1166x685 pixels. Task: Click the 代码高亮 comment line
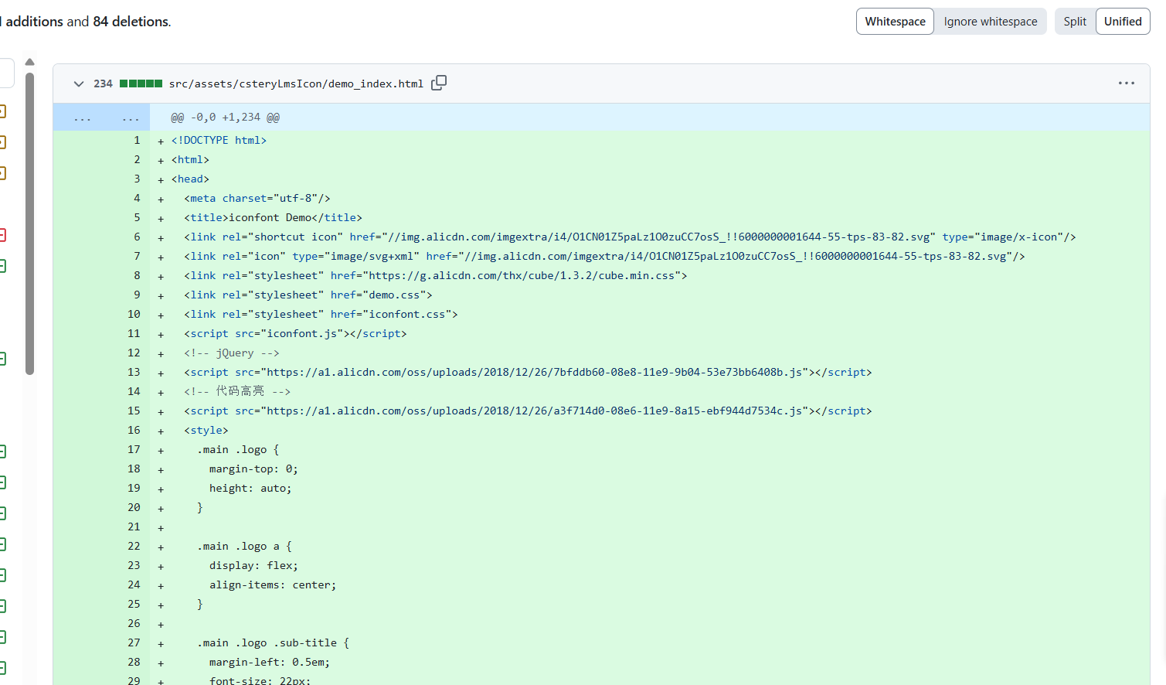click(x=237, y=391)
